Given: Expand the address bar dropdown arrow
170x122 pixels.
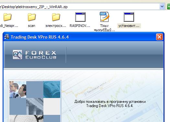Looking at the screenshot, I should (x=162, y=6).
